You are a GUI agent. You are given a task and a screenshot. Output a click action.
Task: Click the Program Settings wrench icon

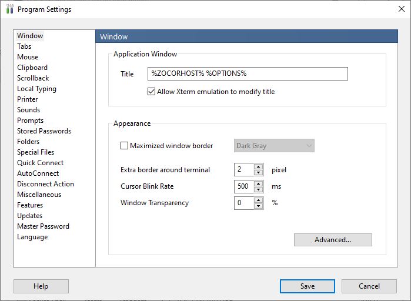coord(9,9)
